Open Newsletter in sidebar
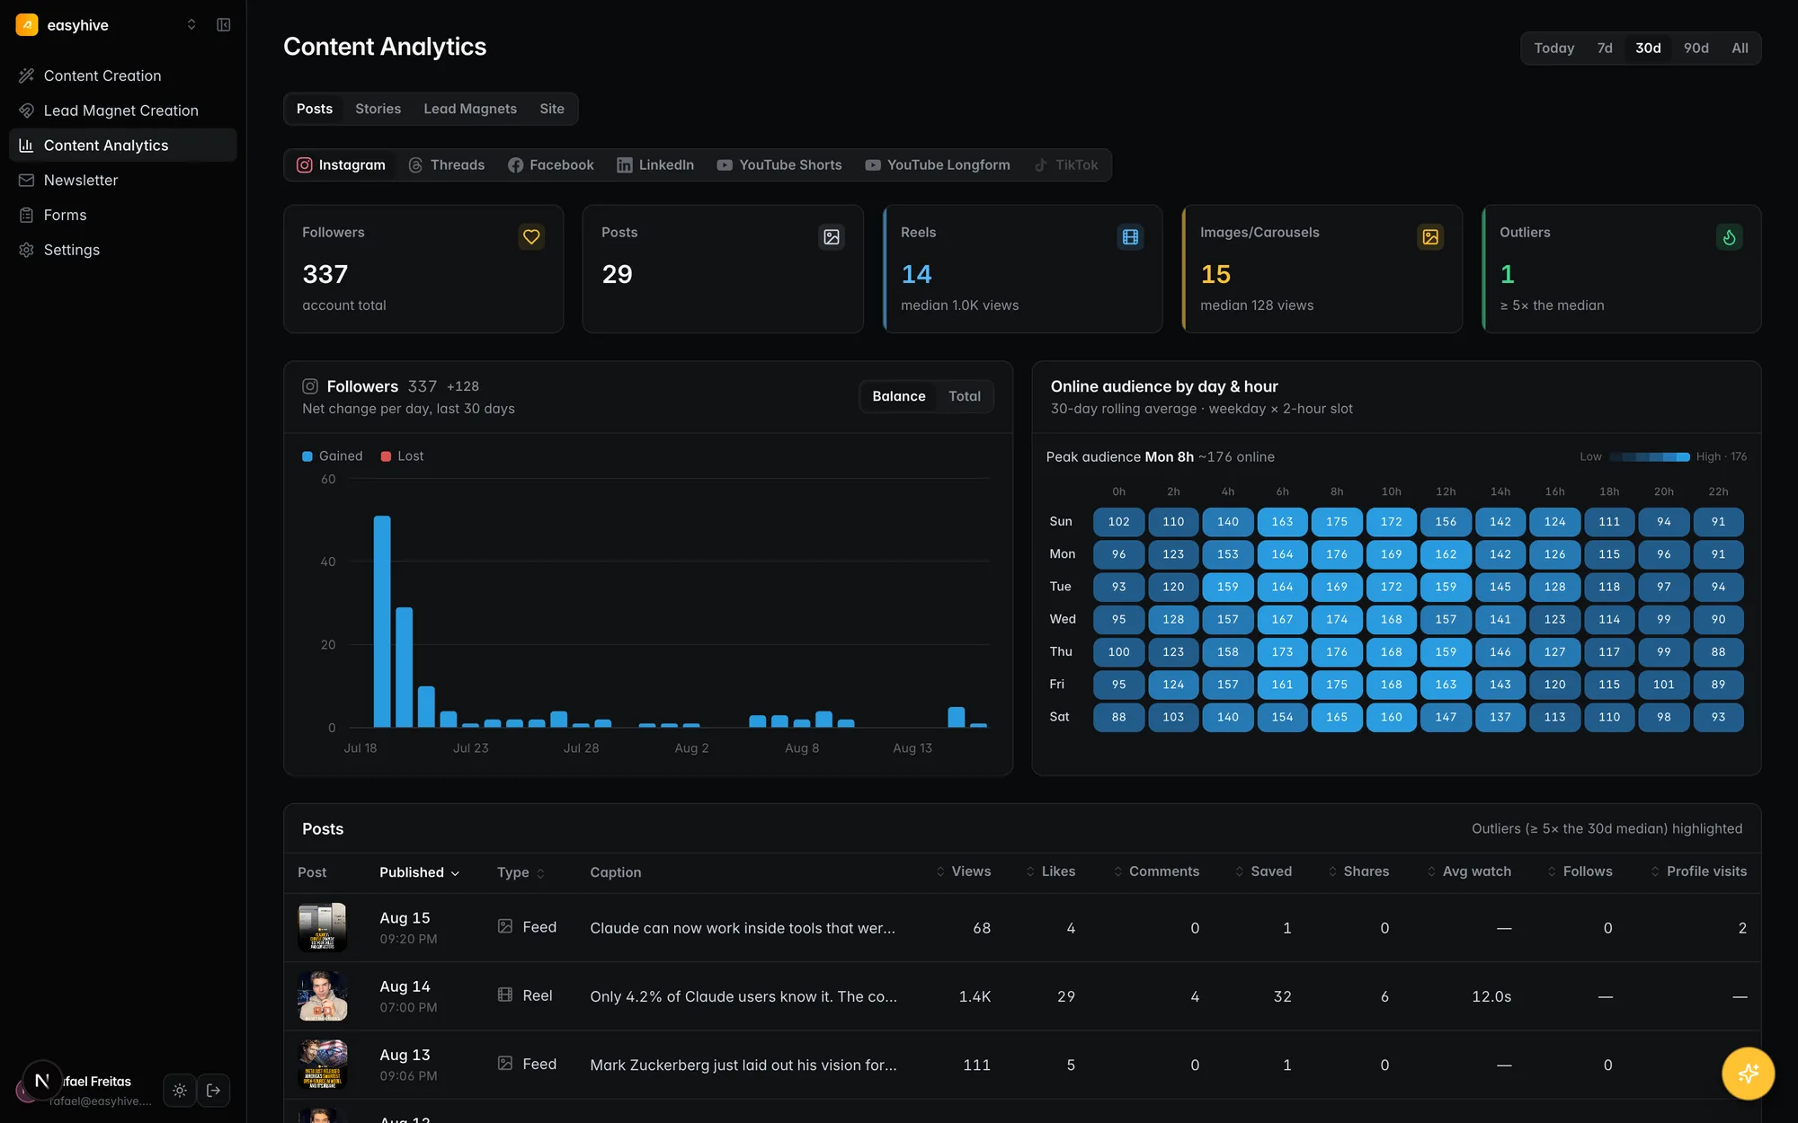Image resolution: width=1798 pixels, height=1123 pixels. pos(123,180)
